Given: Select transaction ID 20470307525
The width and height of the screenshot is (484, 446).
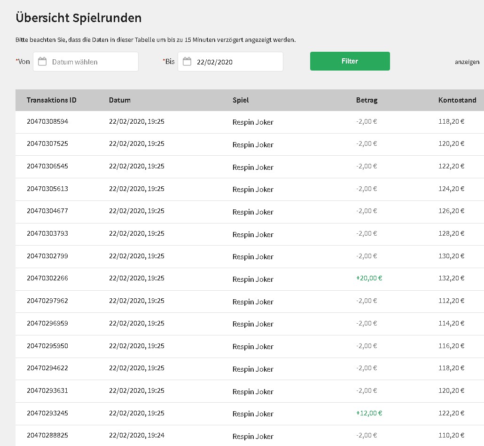Looking at the screenshot, I should pos(47,143).
